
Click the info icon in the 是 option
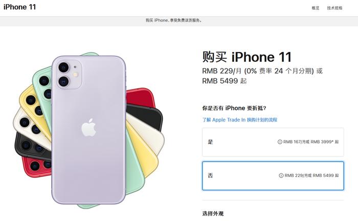[280, 142]
